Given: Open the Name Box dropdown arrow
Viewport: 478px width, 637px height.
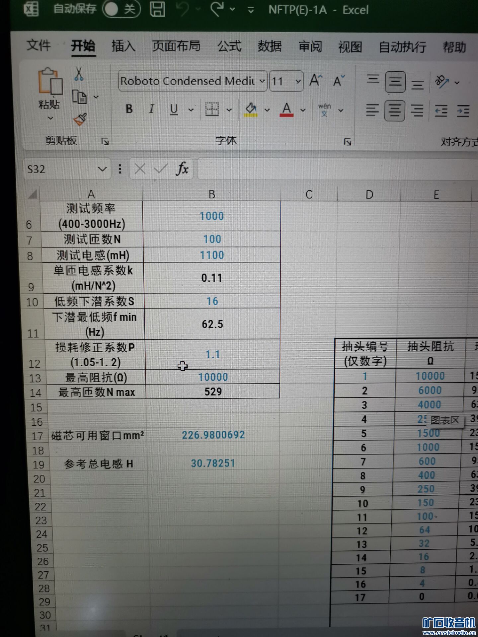Looking at the screenshot, I should click(x=102, y=169).
